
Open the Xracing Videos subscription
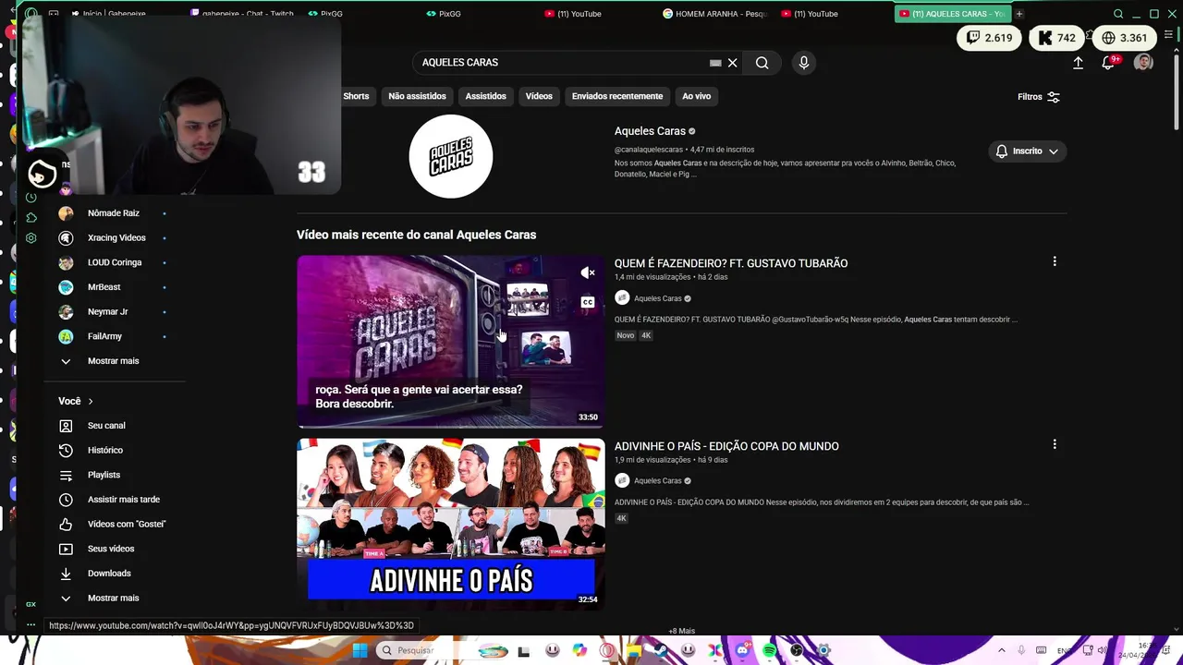(x=116, y=238)
